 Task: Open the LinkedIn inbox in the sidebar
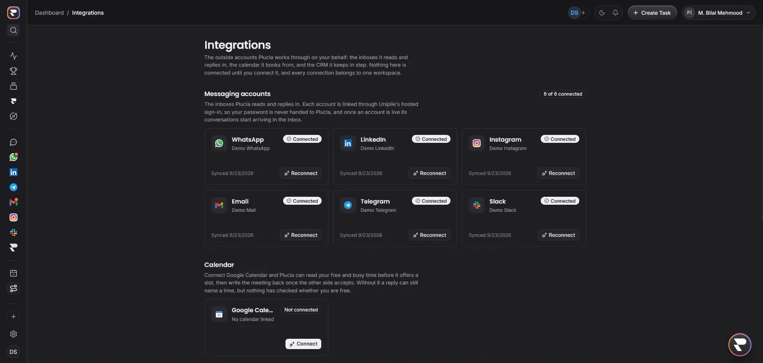tap(13, 172)
